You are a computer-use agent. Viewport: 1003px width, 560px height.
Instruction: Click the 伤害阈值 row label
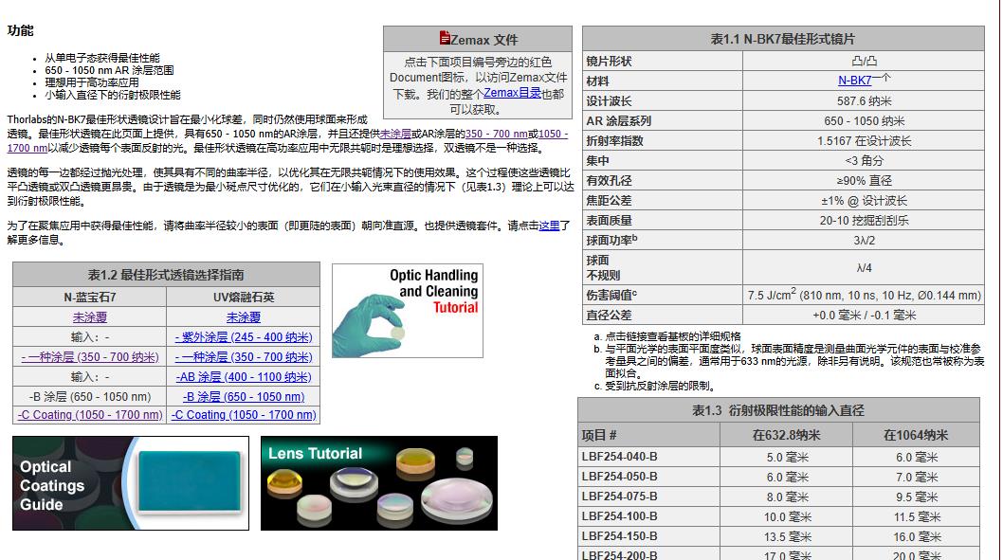pos(611,294)
